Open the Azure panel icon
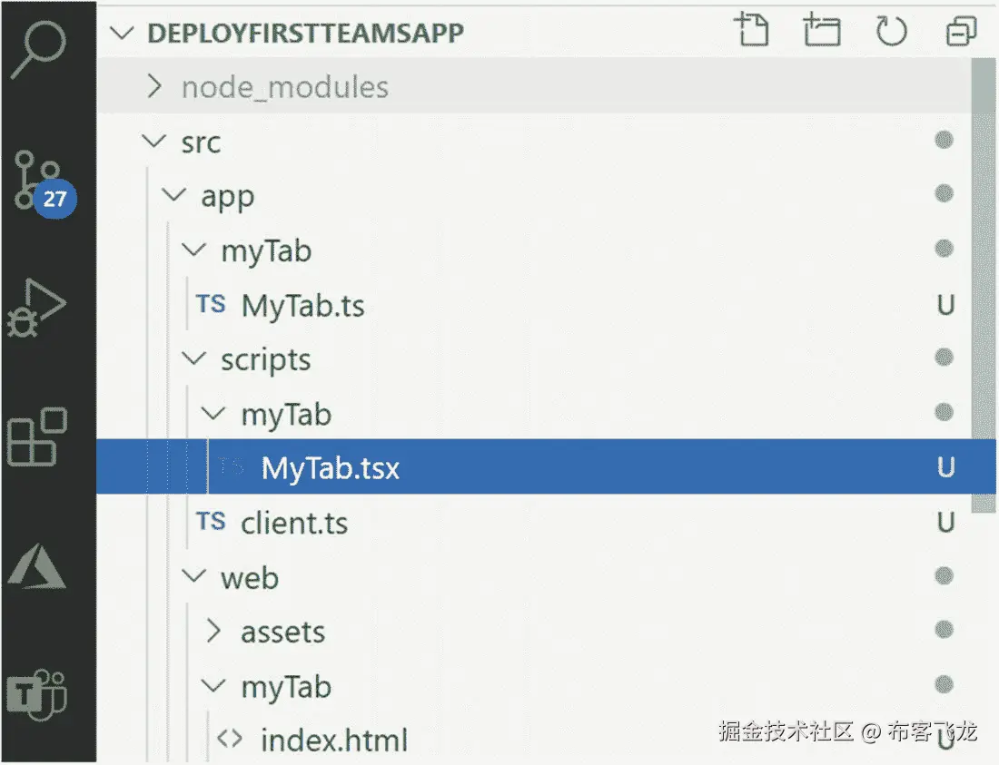The image size is (999, 765). [x=37, y=568]
